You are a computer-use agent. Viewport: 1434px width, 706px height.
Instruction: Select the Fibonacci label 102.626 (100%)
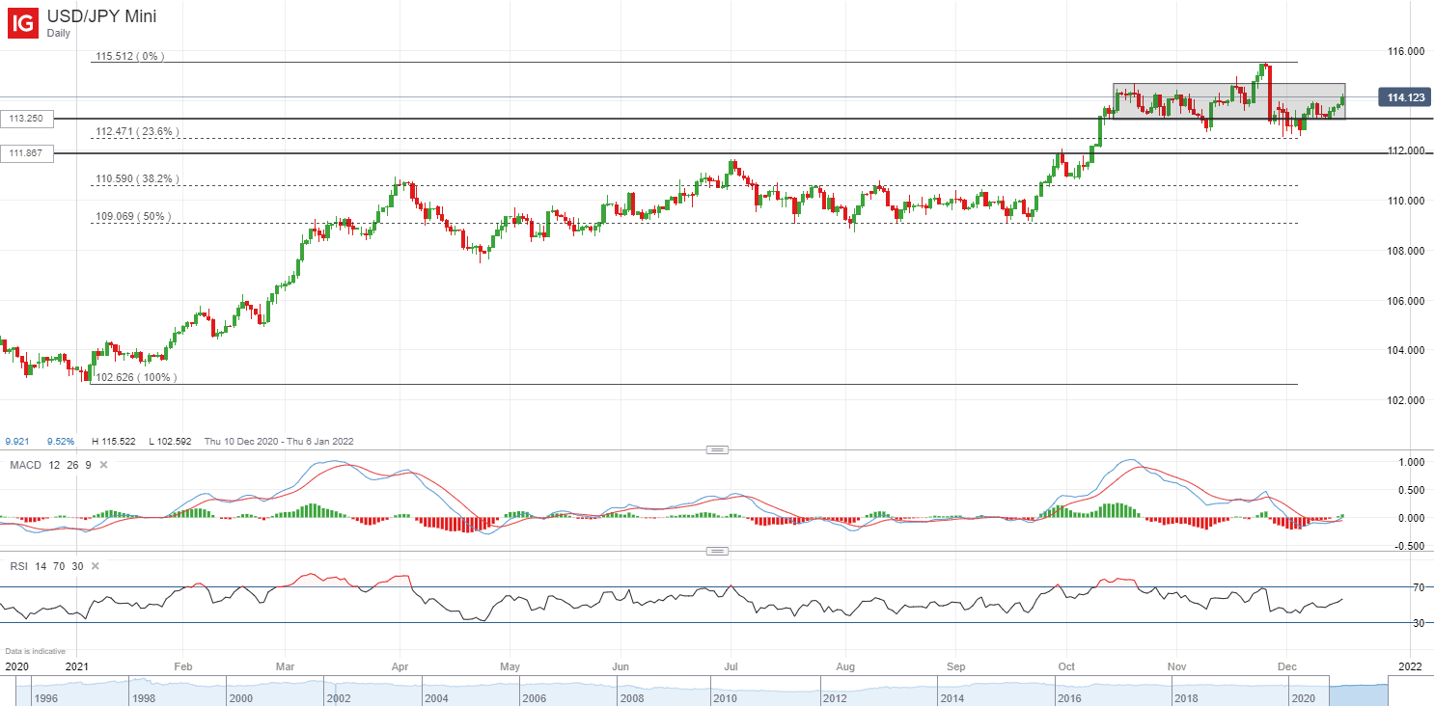[x=136, y=378]
